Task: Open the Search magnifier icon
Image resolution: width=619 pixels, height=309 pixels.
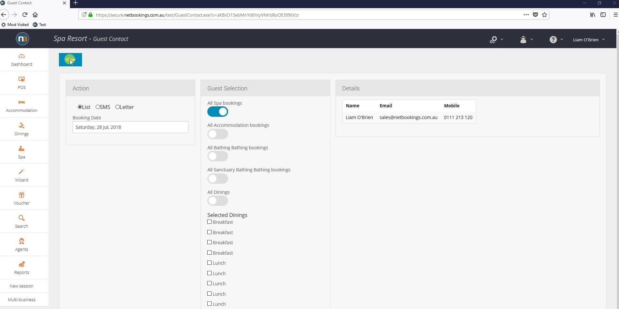Action: click(x=21, y=218)
